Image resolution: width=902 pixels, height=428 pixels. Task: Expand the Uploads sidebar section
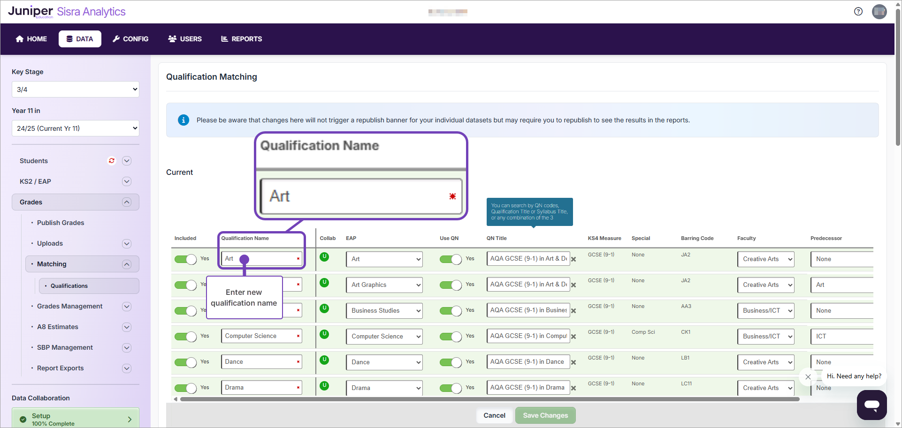[126, 243]
